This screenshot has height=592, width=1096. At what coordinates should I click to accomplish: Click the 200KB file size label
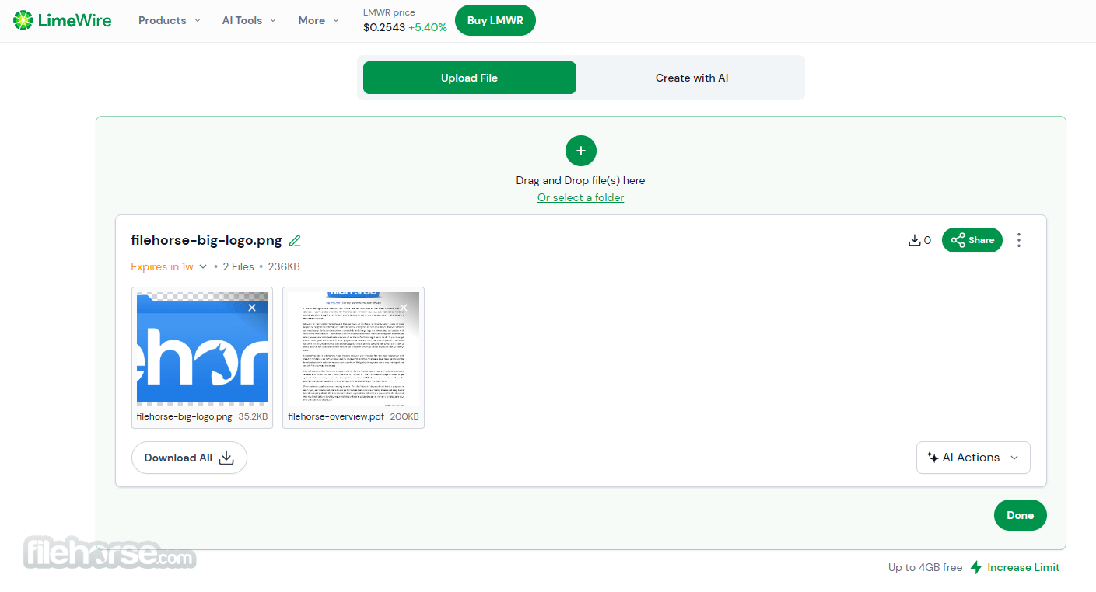404,416
